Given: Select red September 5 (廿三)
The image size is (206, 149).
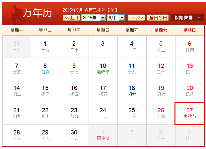Looking at the screenshot, I should pos(161,47).
